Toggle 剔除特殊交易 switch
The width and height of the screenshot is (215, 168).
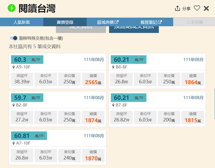(x=13, y=38)
